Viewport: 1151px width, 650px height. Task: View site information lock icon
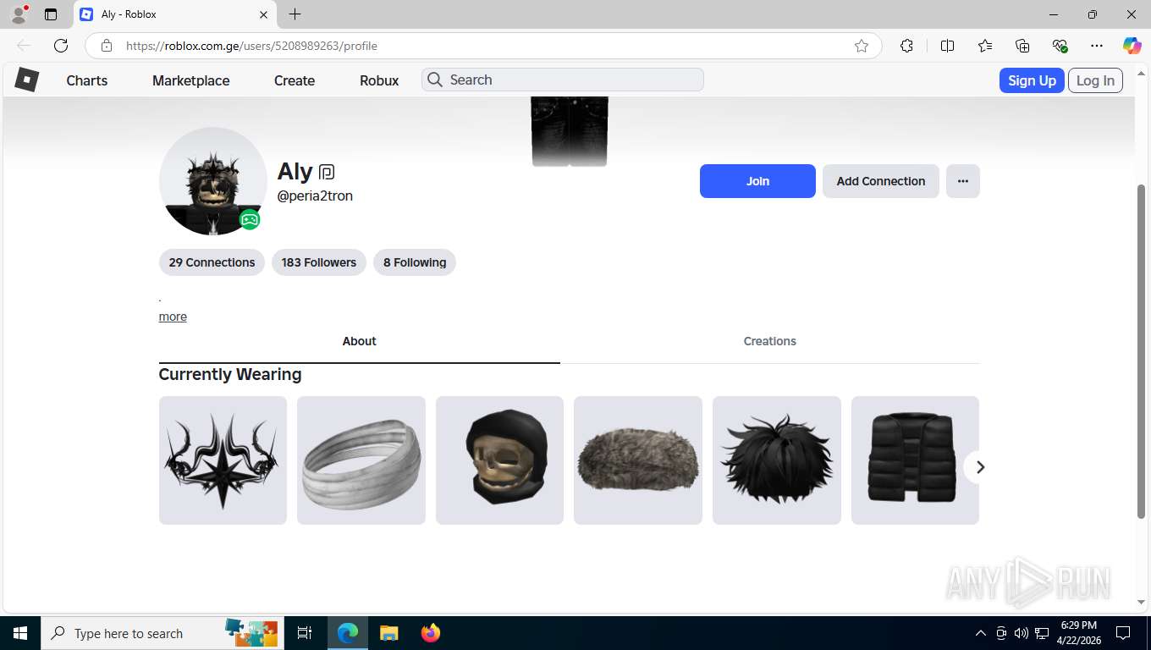tap(106, 46)
